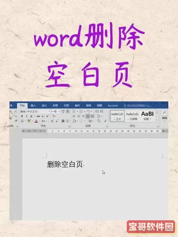The height and width of the screenshot is (237, 178).
Task: Apply the 标题 1 style
Action: [x=147, y=116]
